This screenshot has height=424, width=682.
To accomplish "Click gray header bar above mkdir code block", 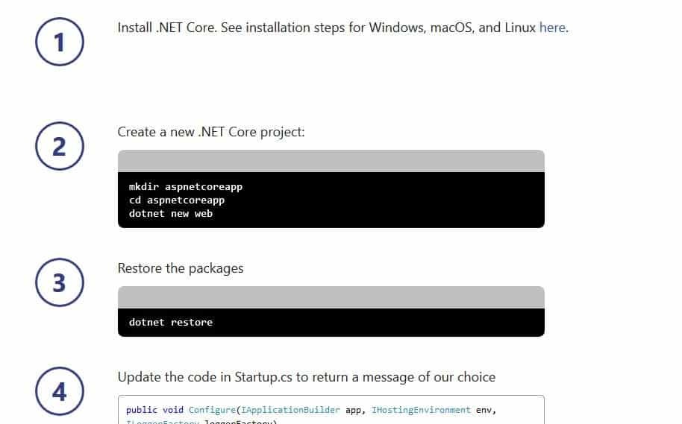I will coord(331,161).
